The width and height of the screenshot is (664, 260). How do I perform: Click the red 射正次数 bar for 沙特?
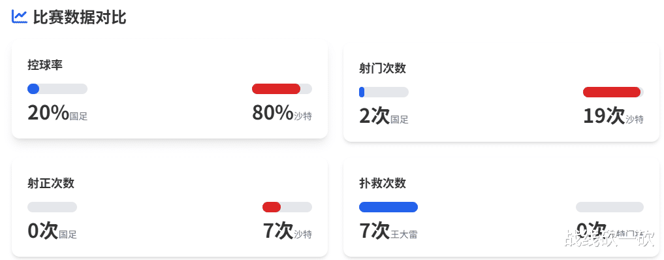click(272, 207)
